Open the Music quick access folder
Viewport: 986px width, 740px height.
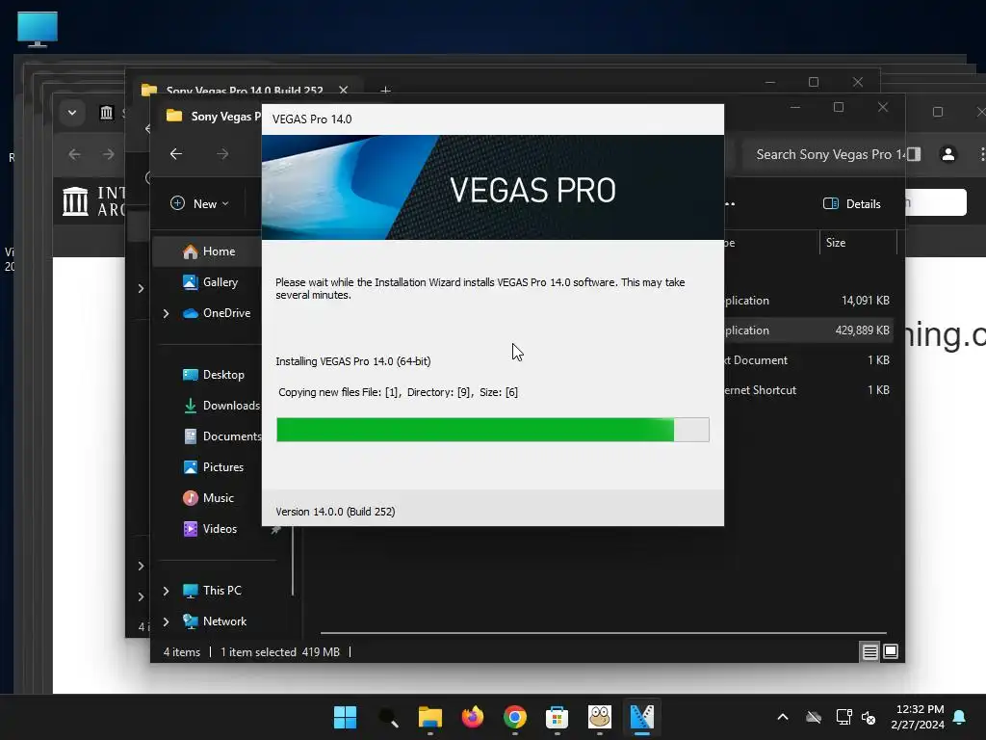pos(208,498)
